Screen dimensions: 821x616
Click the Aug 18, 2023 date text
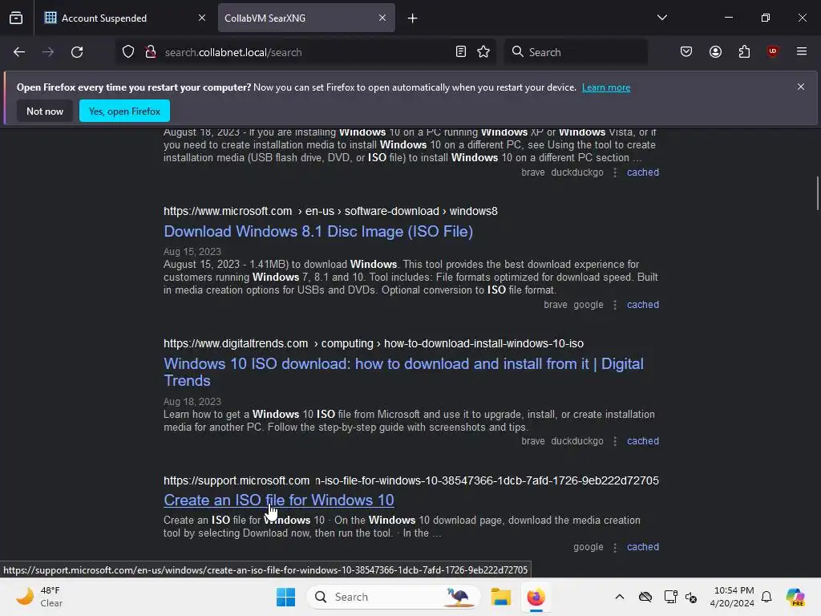pyautogui.click(x=192, y=402)
